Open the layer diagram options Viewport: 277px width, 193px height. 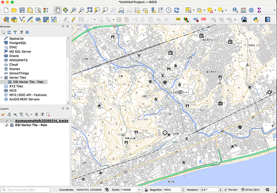(x=186, y=19)
